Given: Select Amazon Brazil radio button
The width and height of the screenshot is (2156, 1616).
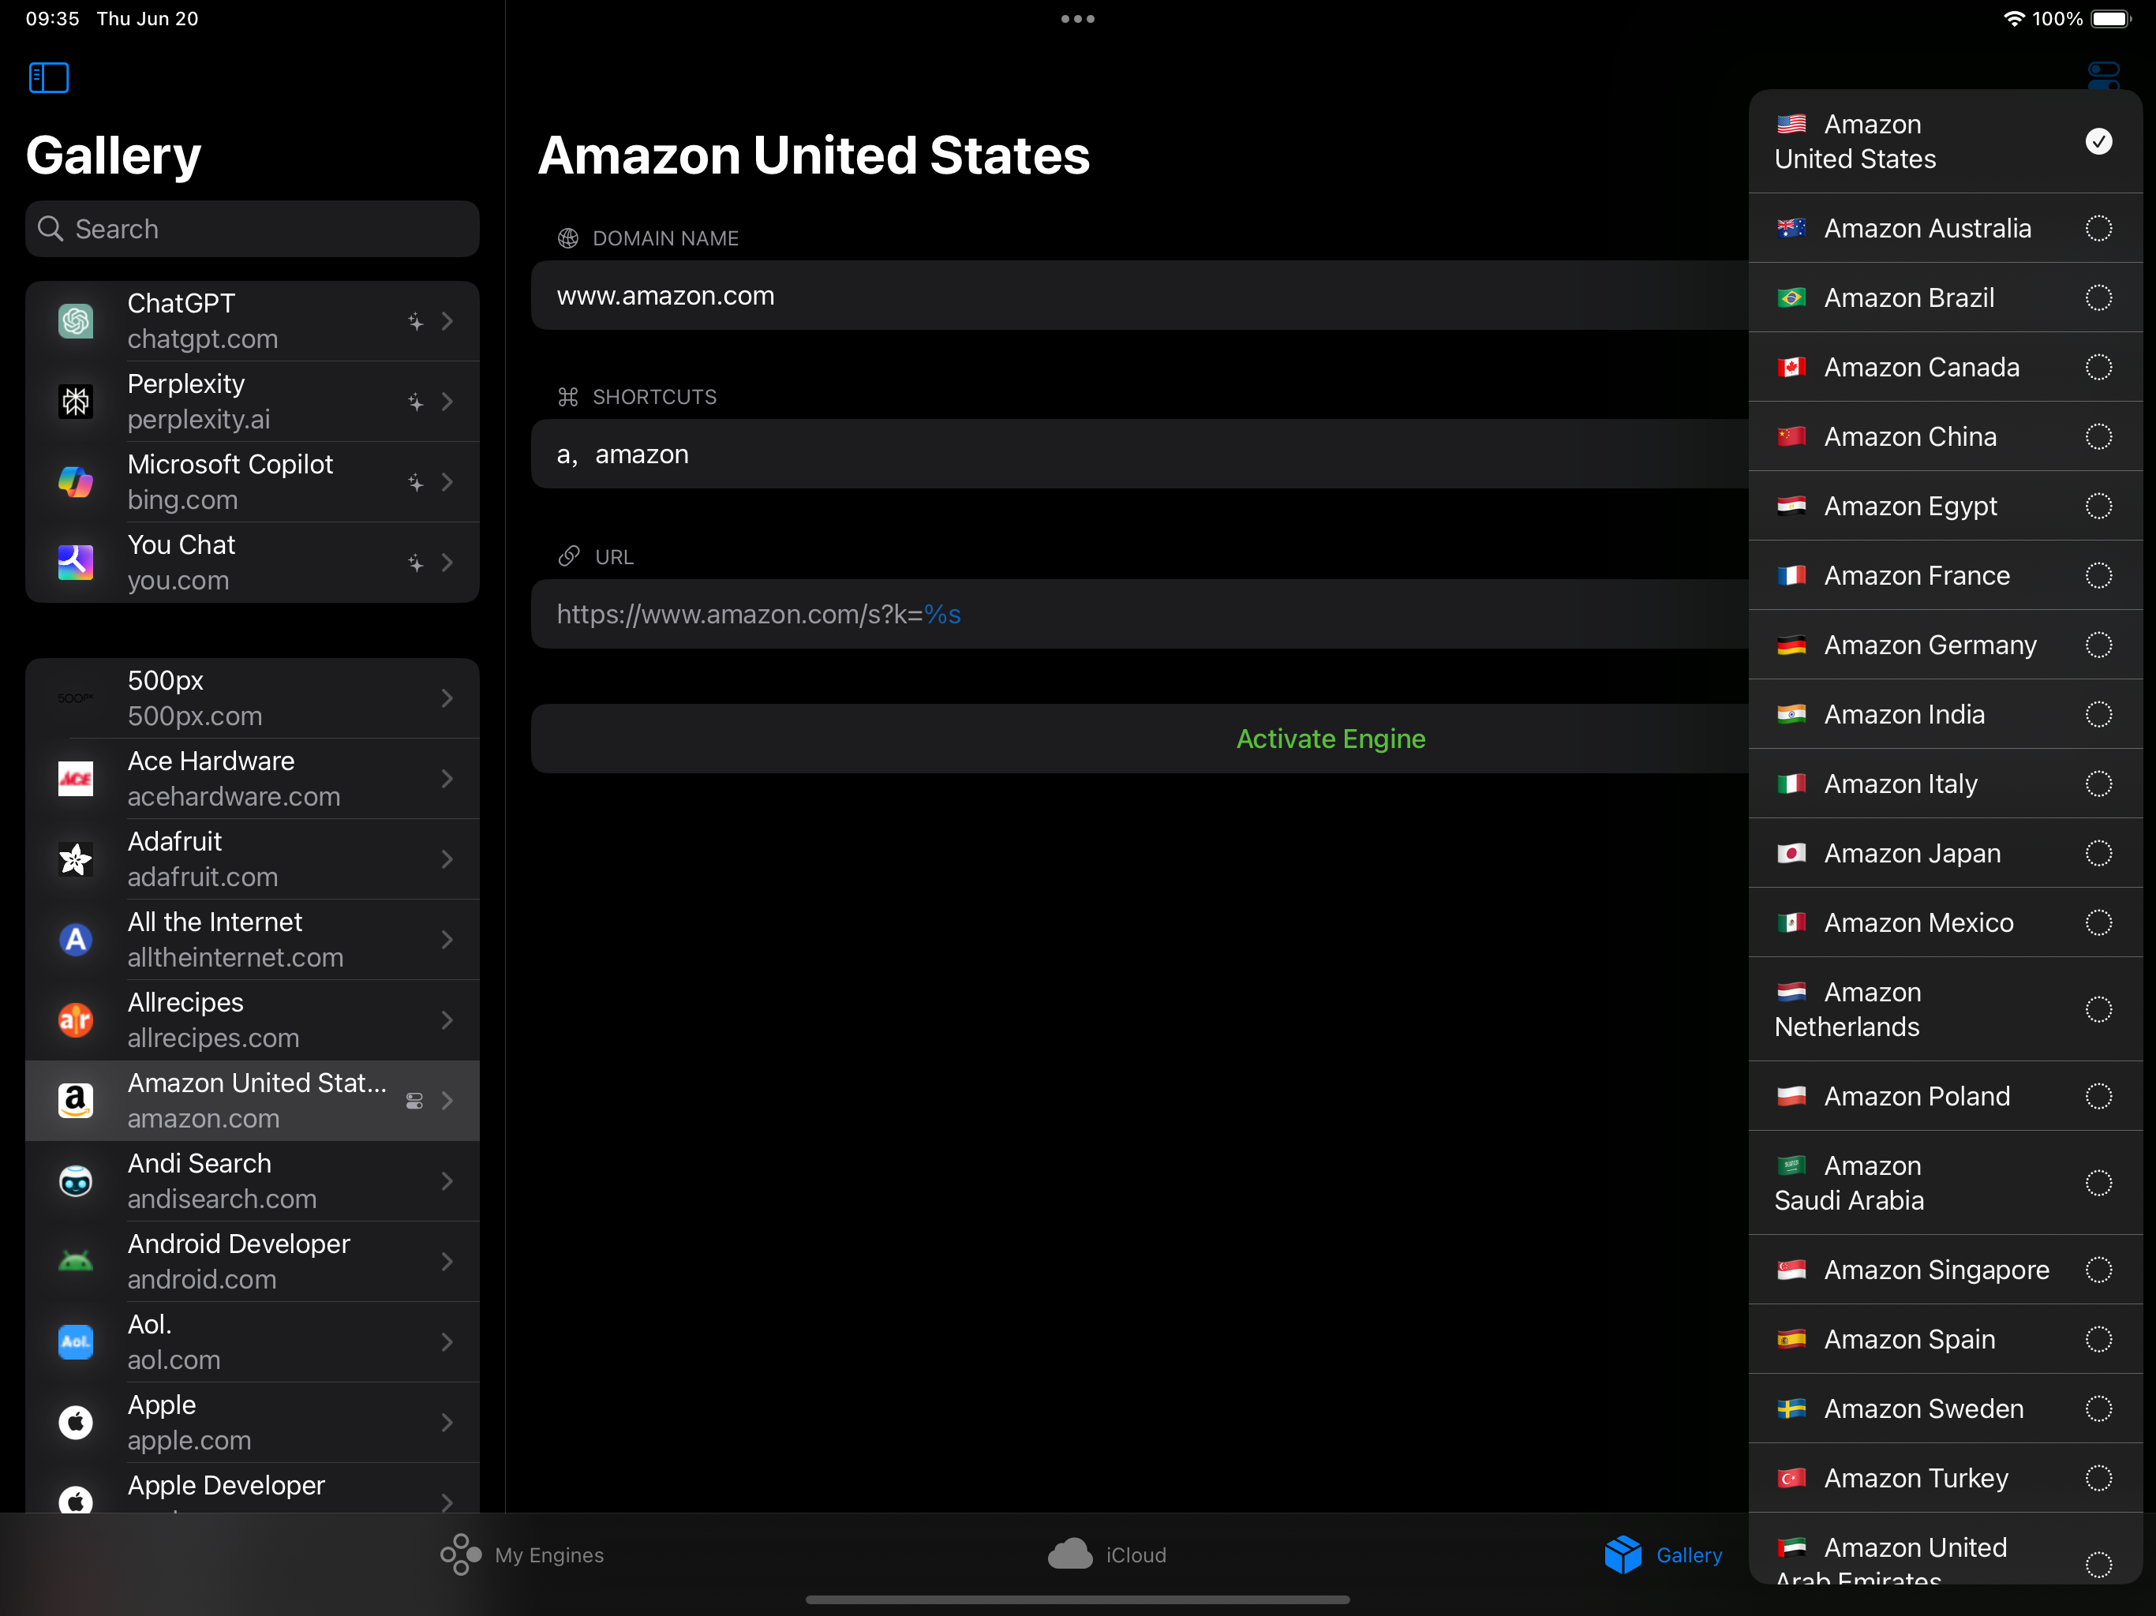Looking at the screenshot, I should click(x=2098, y=297).
